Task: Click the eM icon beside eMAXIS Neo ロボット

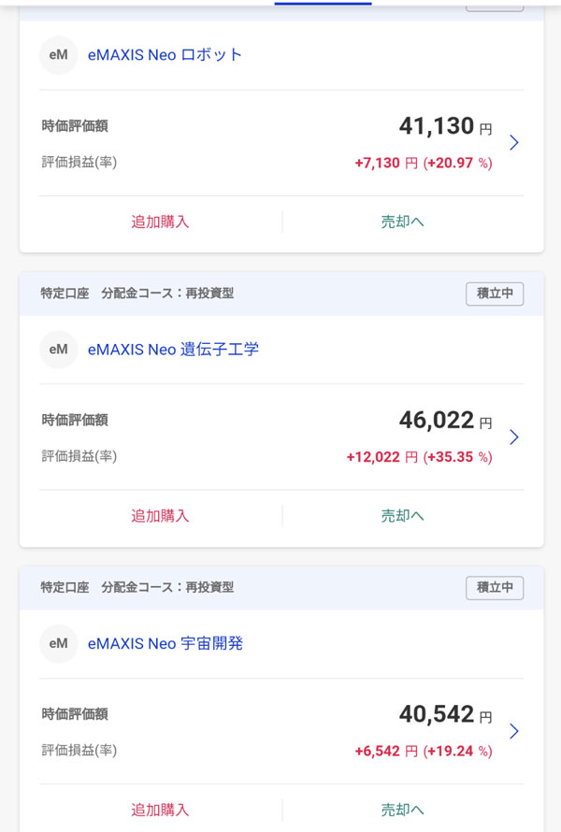Action: pyautogui.click(x=58, y=55)
